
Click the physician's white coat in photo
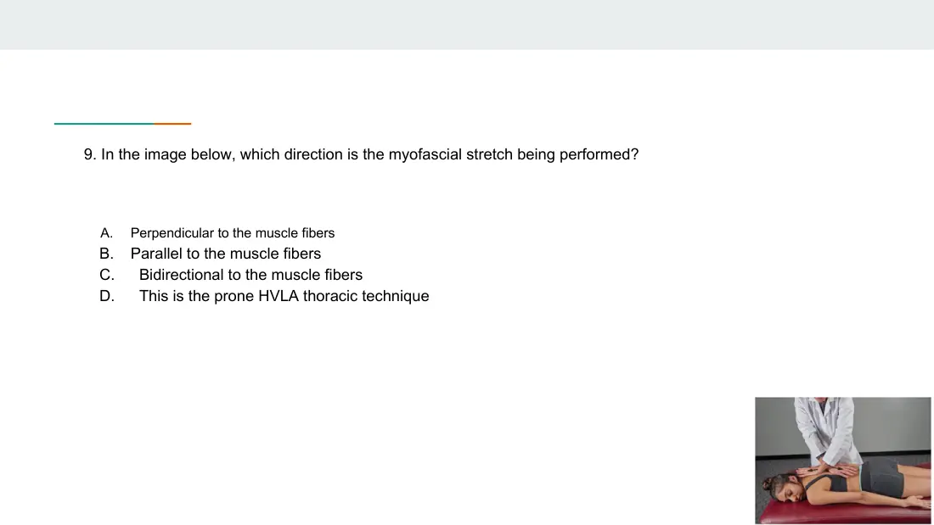(x=825, y=430)
